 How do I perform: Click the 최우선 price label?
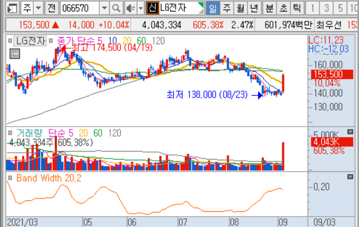329,25
